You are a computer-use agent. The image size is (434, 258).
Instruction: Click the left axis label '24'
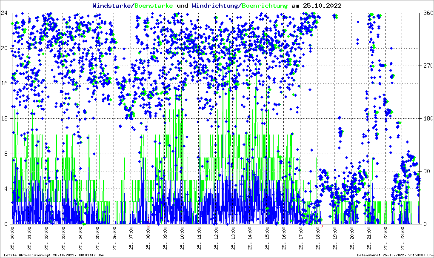4,13
